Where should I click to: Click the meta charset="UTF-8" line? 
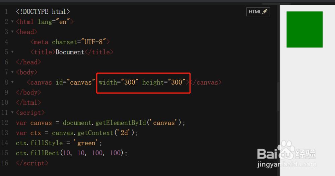click(70, 42)
